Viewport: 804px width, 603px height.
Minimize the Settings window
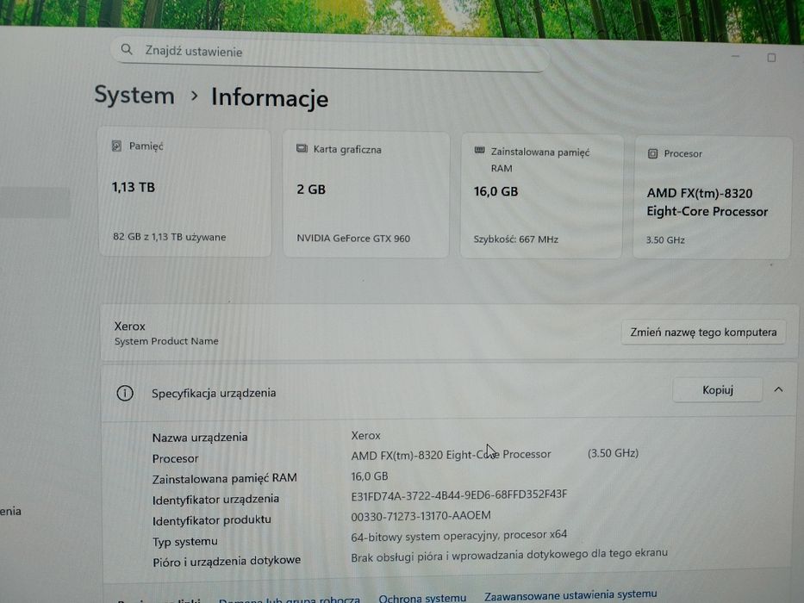pyautogui.click(x=735, y=56)
